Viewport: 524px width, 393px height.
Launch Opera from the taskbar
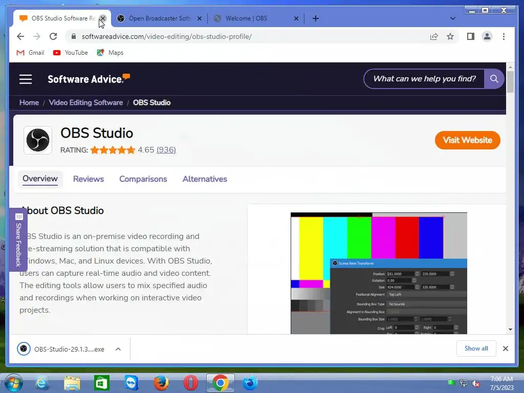tap(190, 383)
